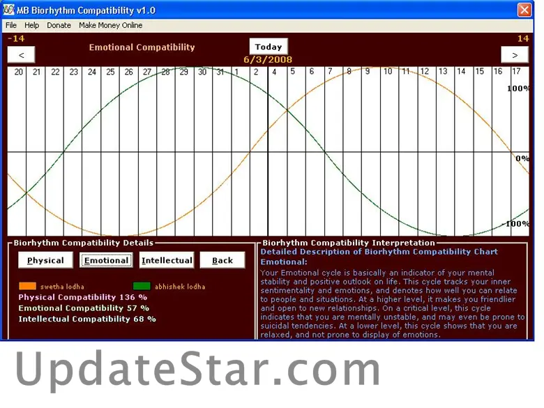Click day 13 column label in chart
The width and height of the screenshot is (544, 408).
coord(443,71)
